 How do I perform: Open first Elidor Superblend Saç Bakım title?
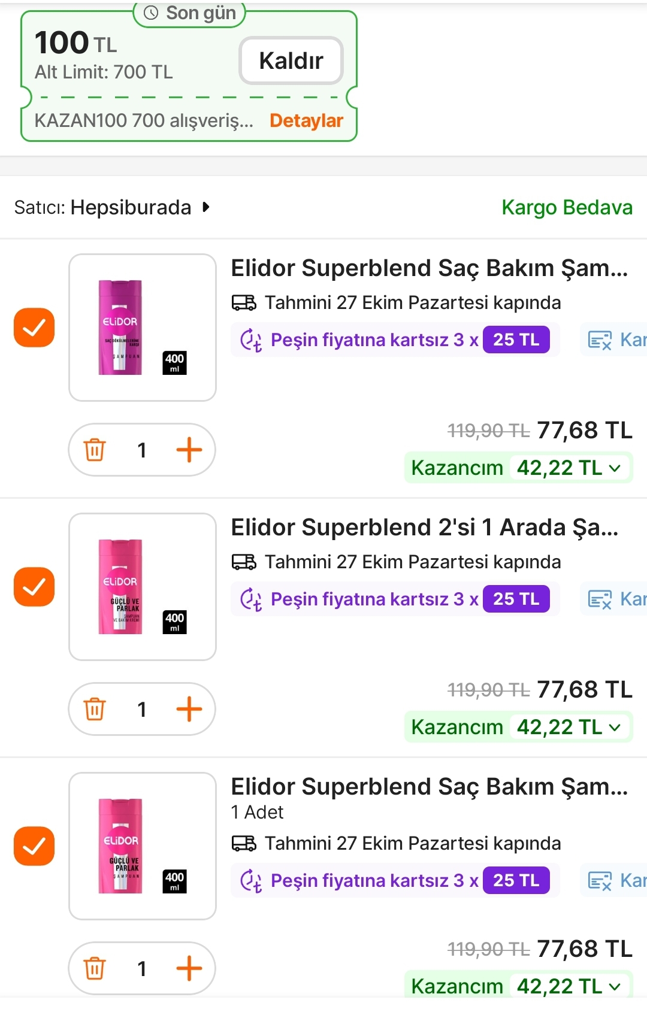pos(429,268)
